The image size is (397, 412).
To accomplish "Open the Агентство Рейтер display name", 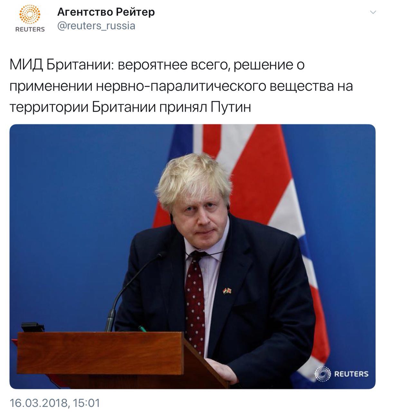I will point(106,12).
